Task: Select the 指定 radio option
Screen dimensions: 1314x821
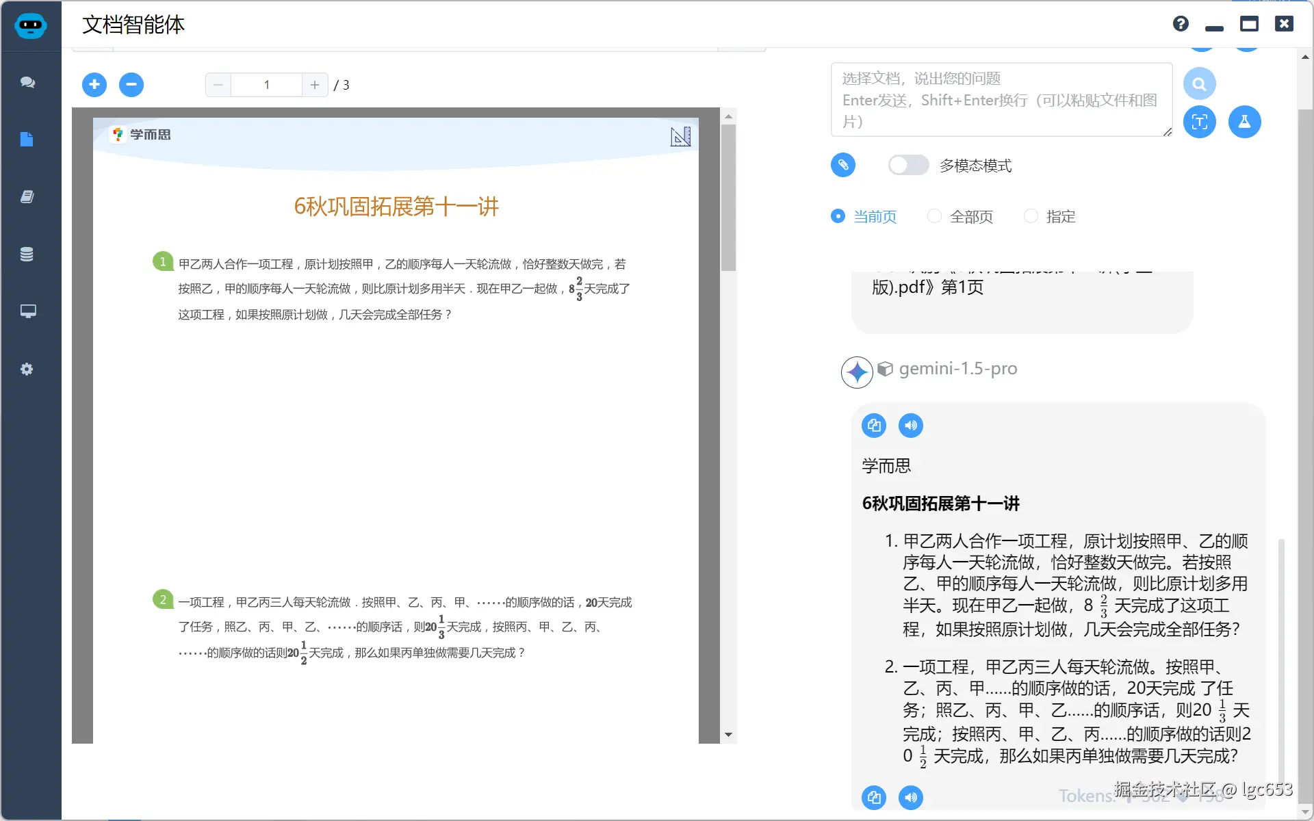Action: [1031, 216]
